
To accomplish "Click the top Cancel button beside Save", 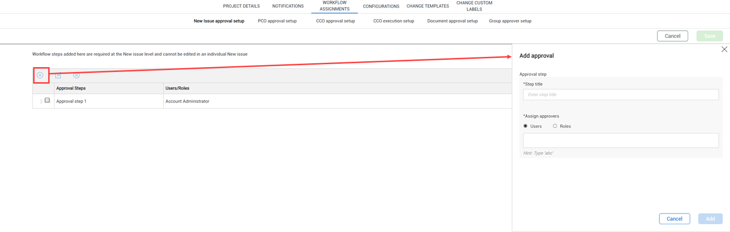I will (x=673, y=36).
